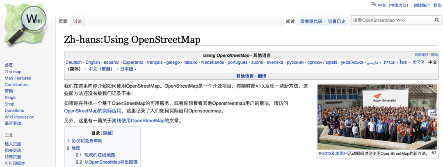Switch to français version
443x167 pixels.
(x=155, y=62)
